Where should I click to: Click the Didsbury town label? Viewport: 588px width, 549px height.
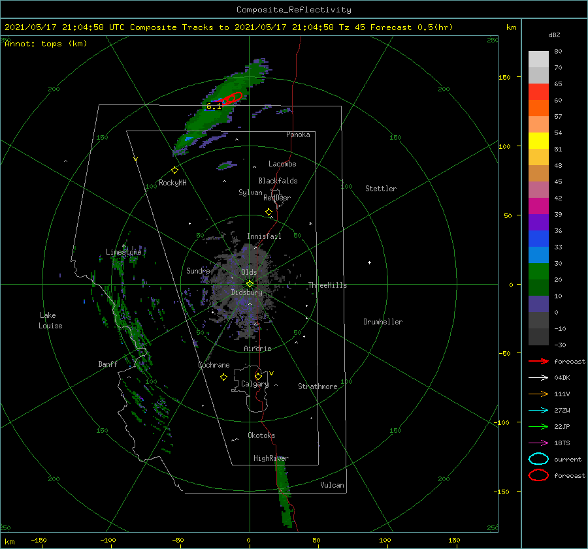(247, 292)
